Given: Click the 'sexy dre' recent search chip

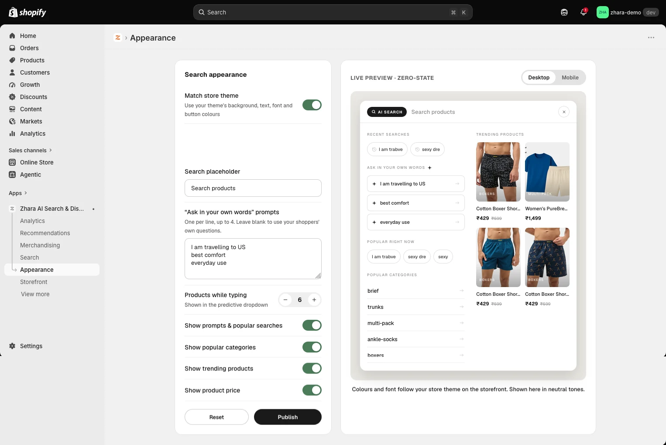Looking at the screenshot, I should (x=427, y=149).
